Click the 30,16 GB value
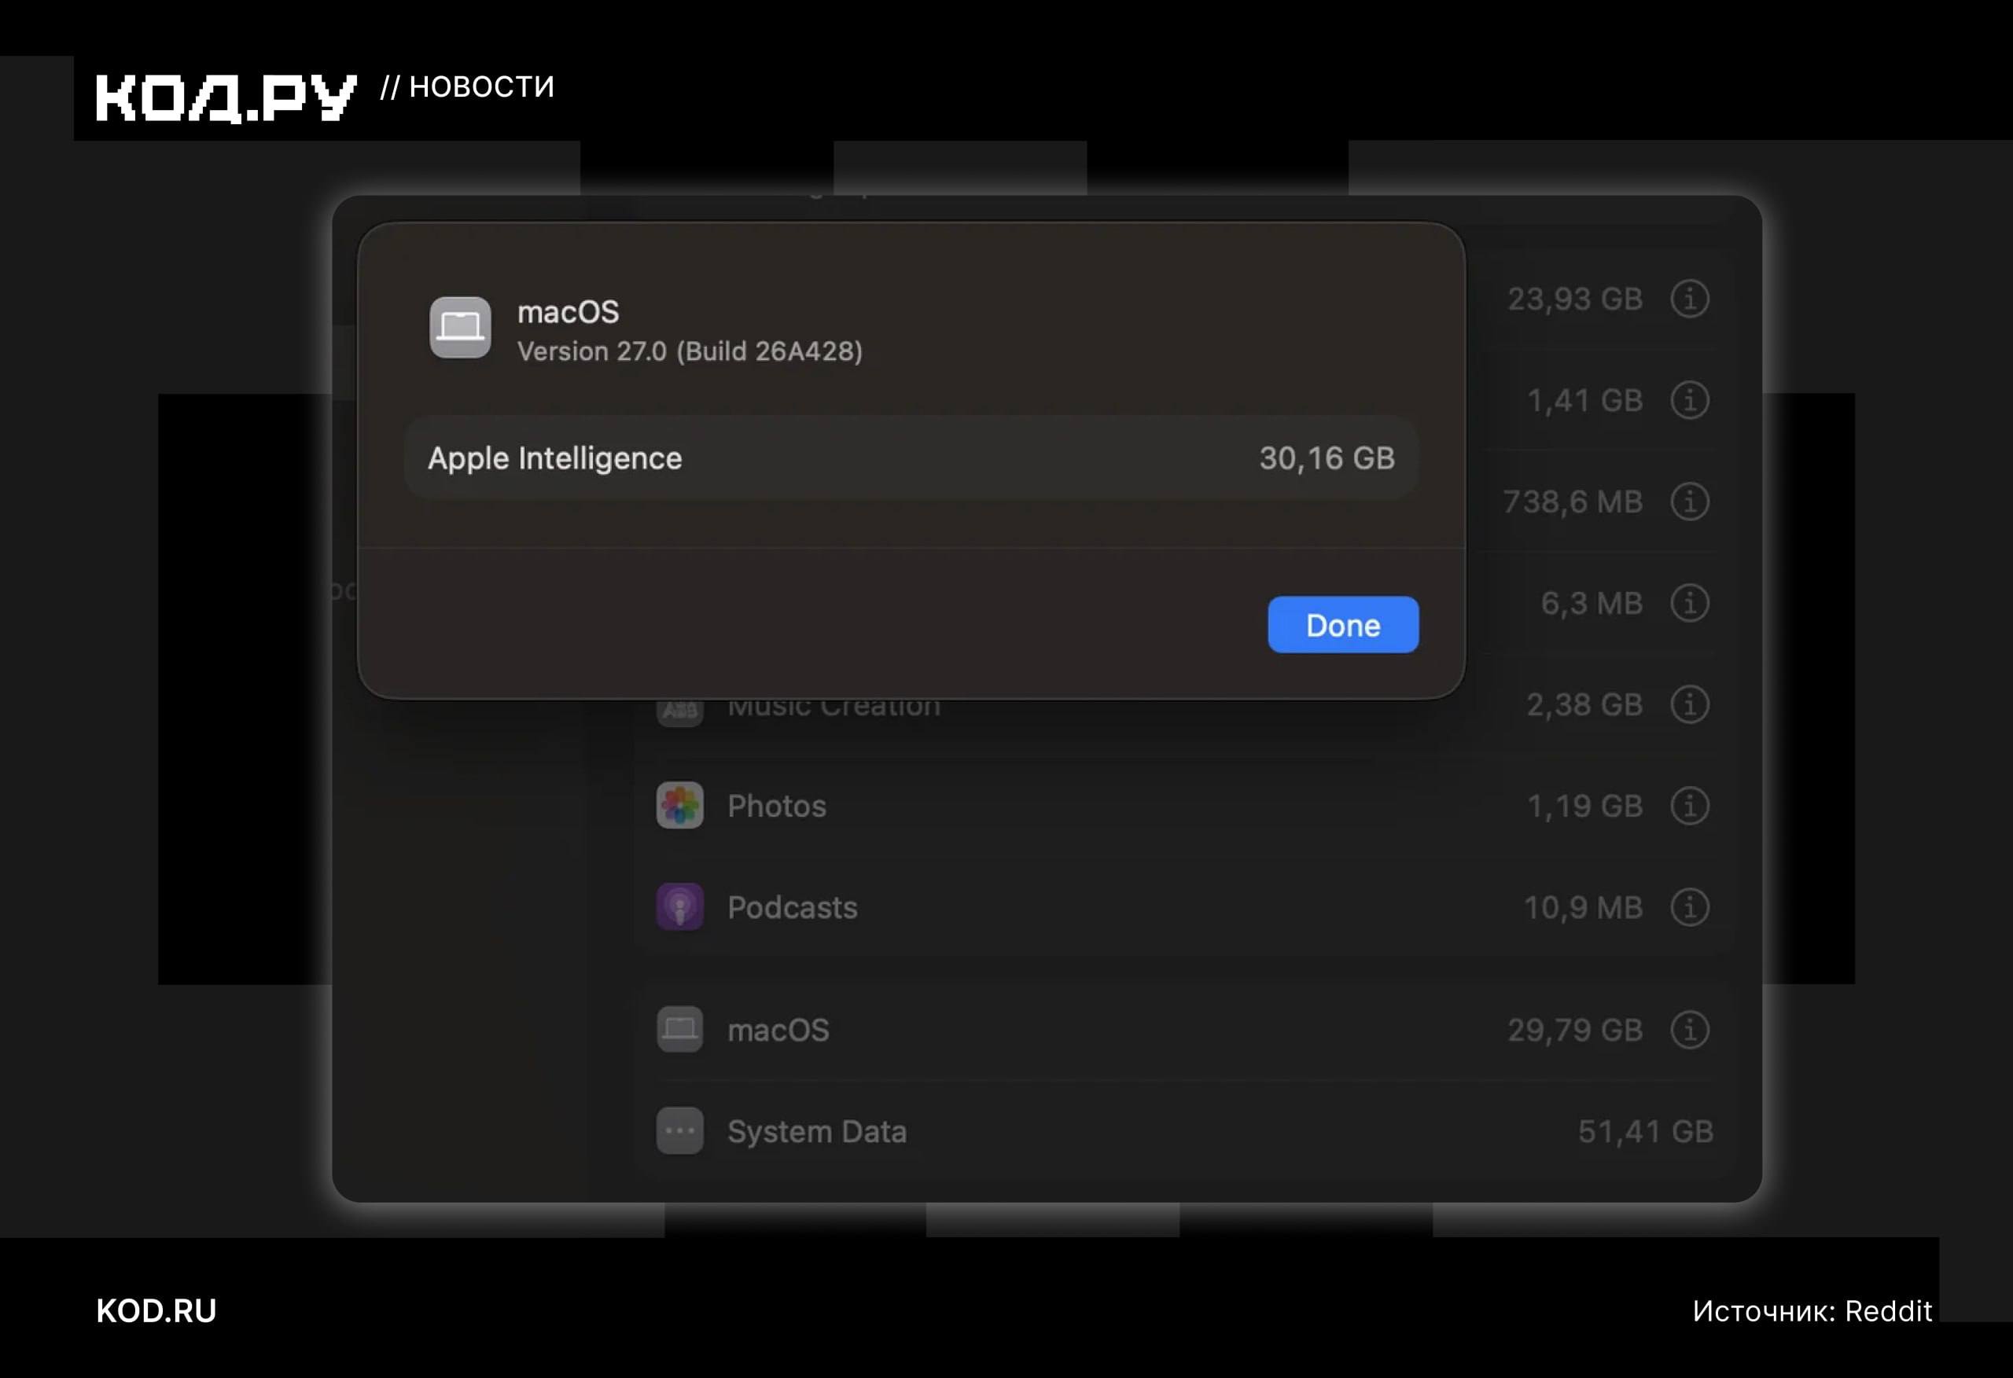Screen dimensions: 2013x1378 [x=1327, y=458]
